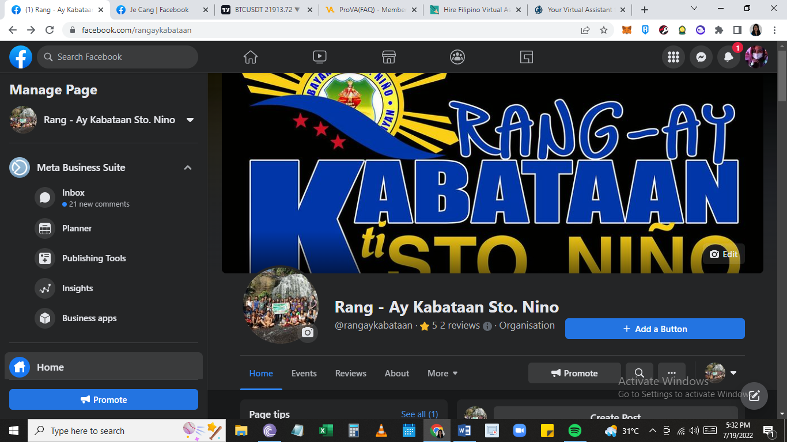The width and height of the screenshot is (787, 442).
Task: Open Facebook Home feed icon
Action: click(x=251, y=57)
